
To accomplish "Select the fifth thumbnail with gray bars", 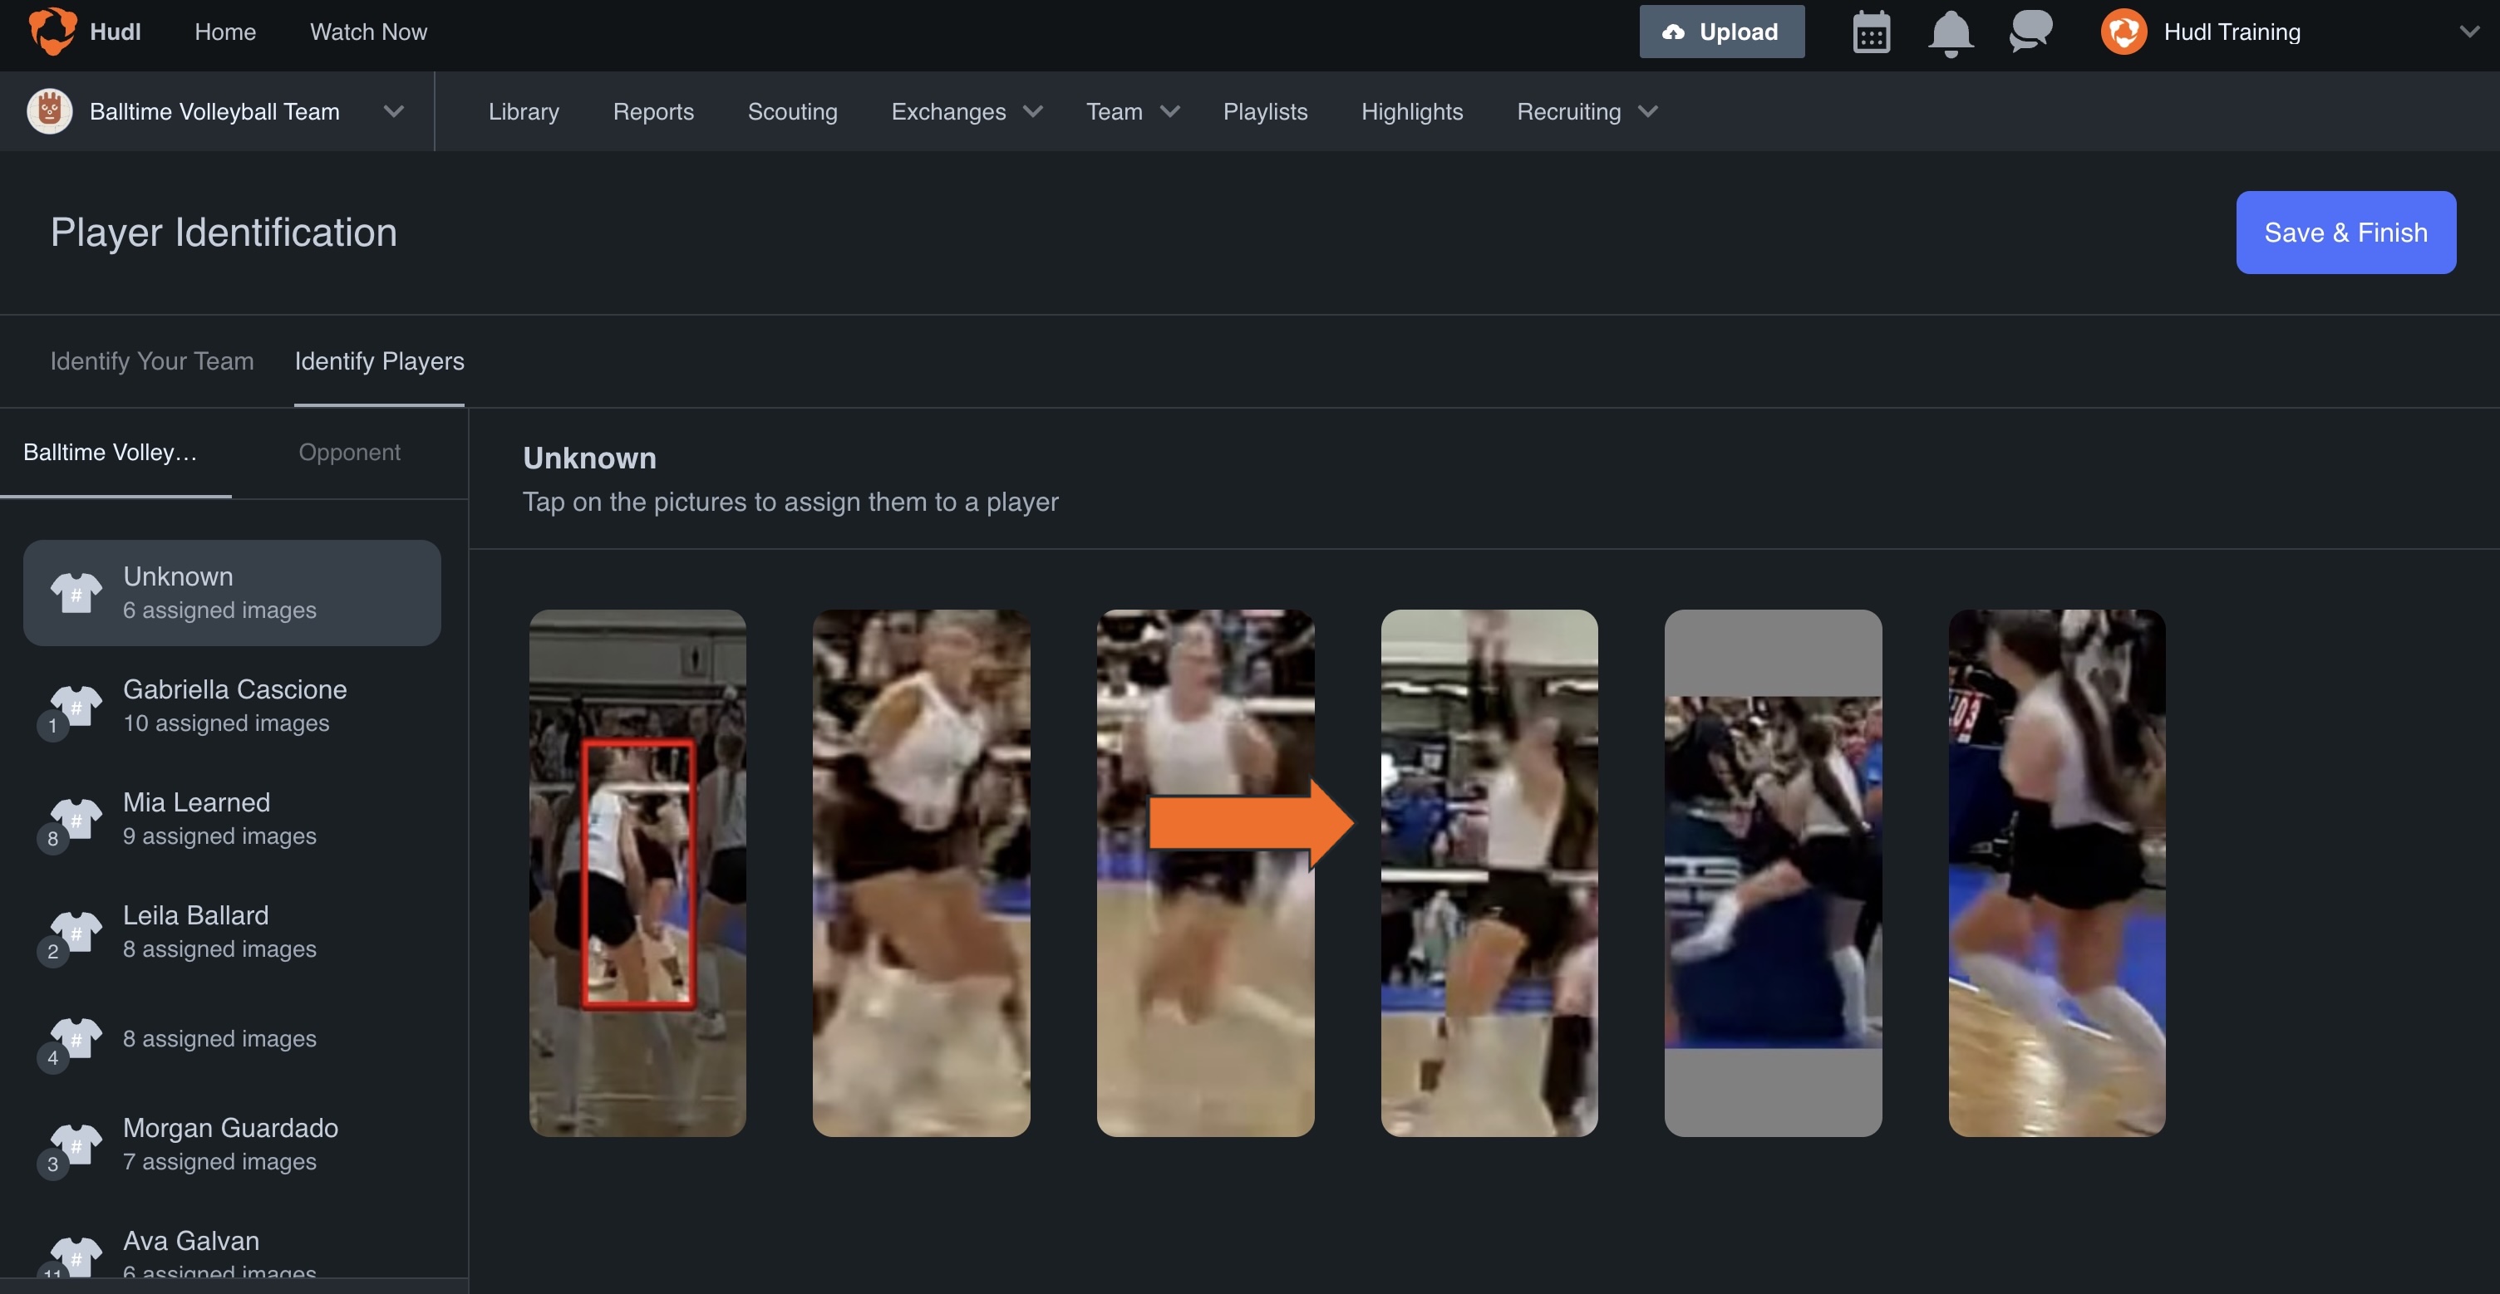I will pos(1773,873).
